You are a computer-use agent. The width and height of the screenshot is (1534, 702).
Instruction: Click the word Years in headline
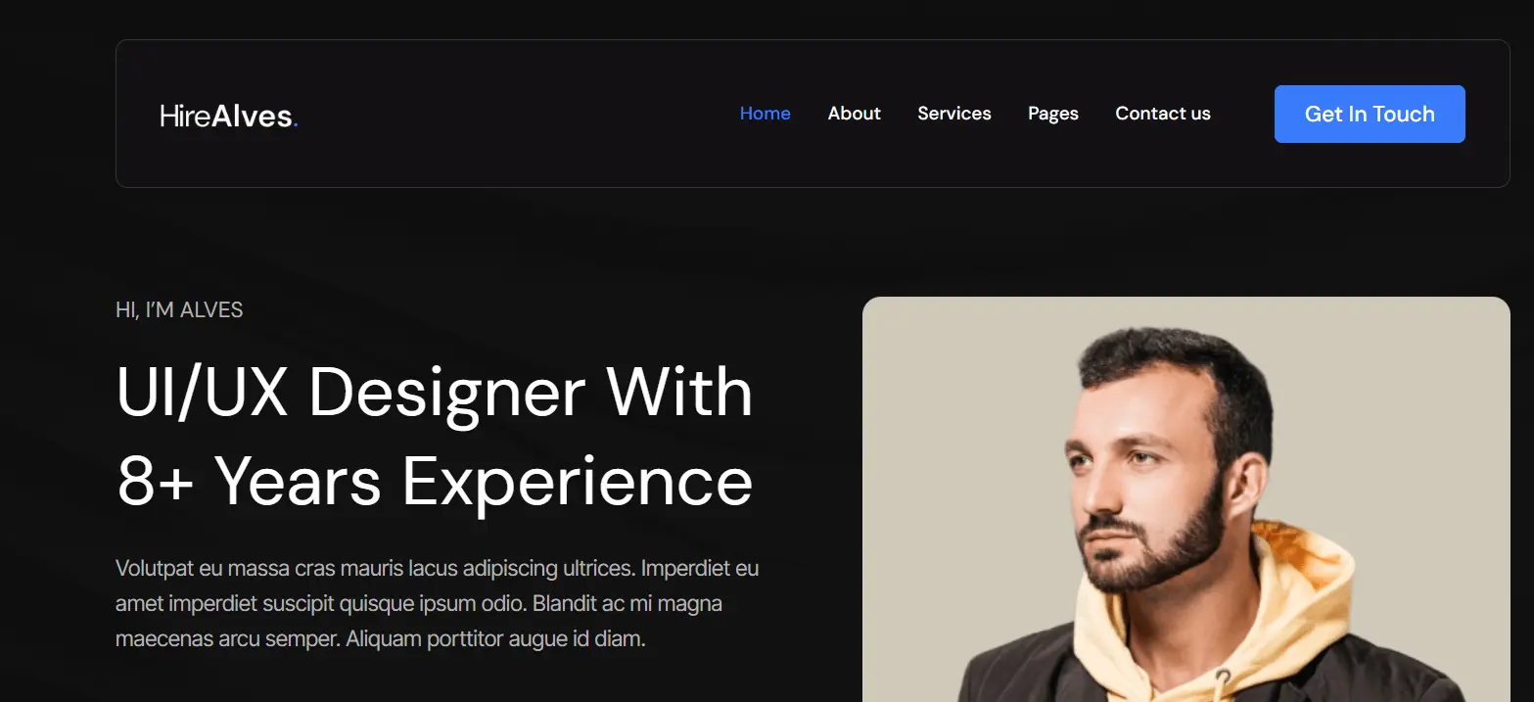tap(298, 481)
